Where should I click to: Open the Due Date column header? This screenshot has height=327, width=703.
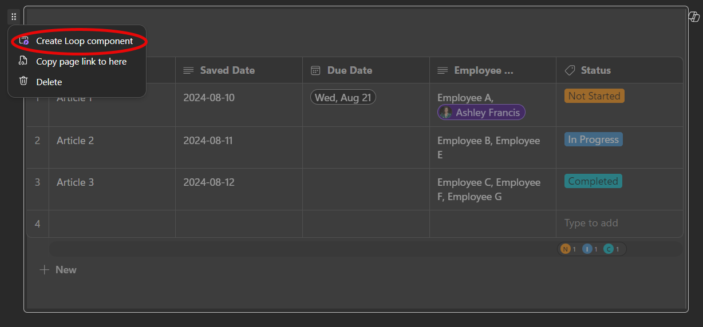pyautogui.click(x=366, y=70)
